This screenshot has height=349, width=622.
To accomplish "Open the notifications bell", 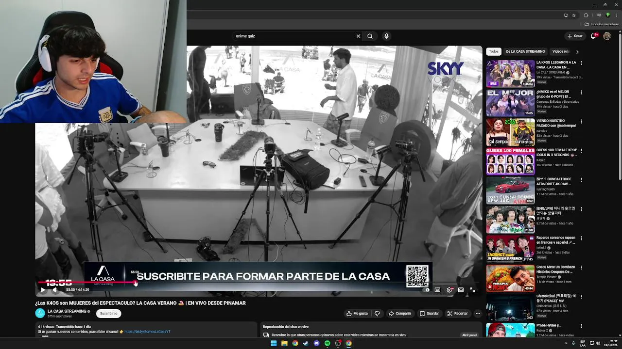I will pyautogui.click(x=593, y=36).
